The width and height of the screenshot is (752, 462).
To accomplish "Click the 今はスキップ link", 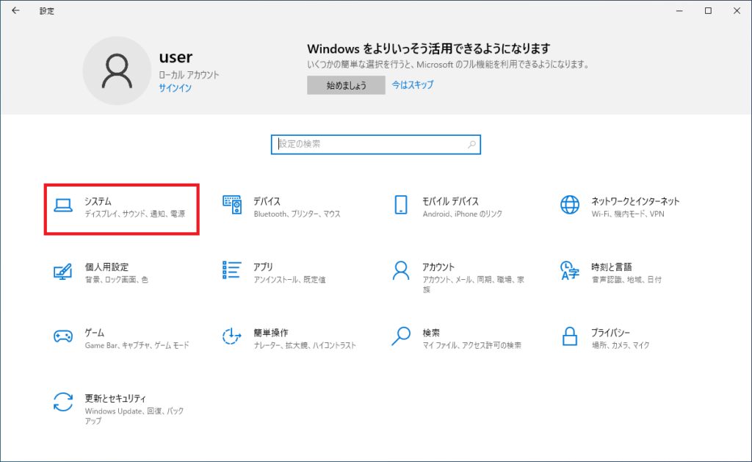I will click(x=412, y=84).
